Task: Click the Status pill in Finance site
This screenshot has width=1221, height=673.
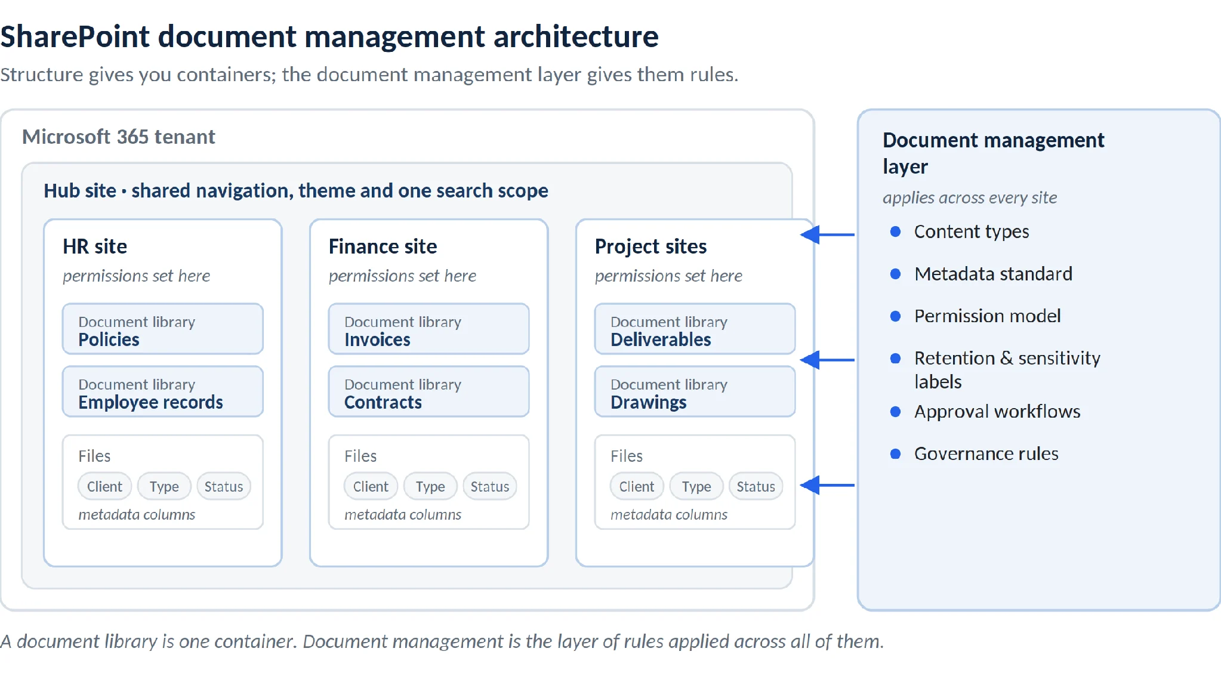Action: pyautogui.click(x=490, y=486)
